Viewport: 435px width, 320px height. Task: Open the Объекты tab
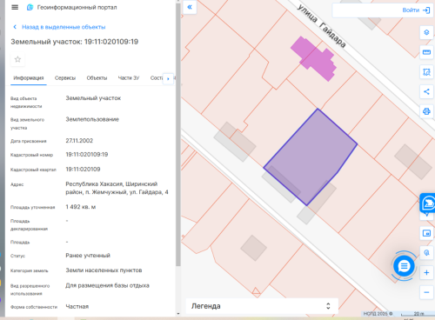[97, 78]
